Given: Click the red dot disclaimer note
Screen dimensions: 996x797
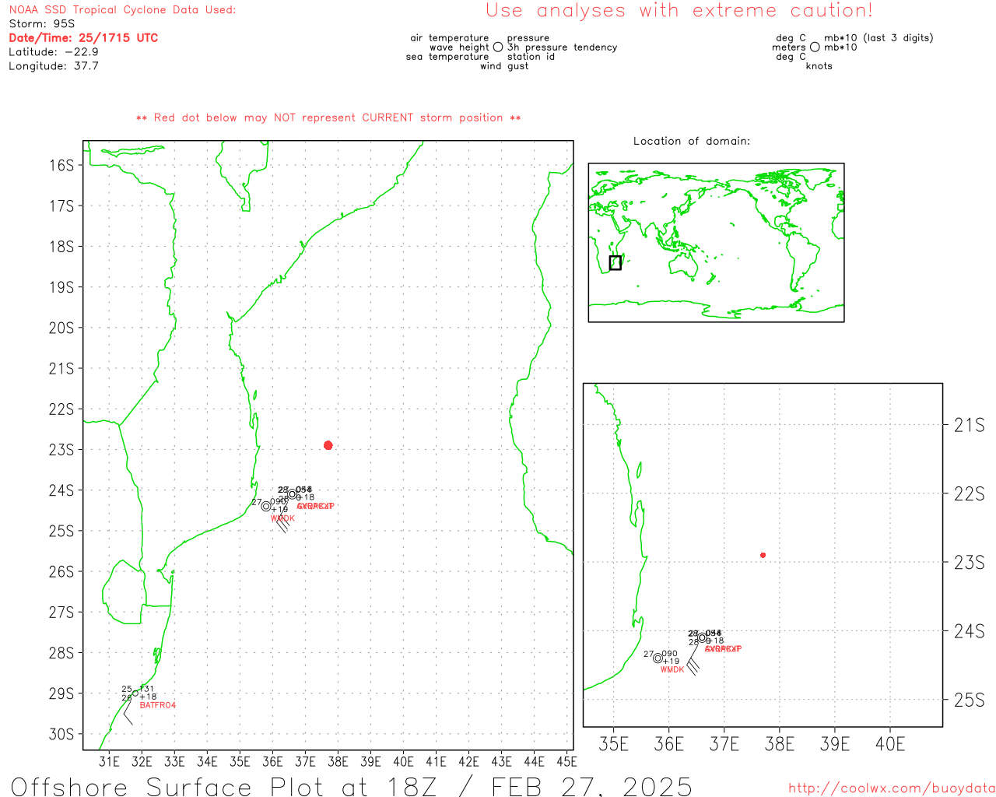Looking at the screenshot, I should point(328,118).
